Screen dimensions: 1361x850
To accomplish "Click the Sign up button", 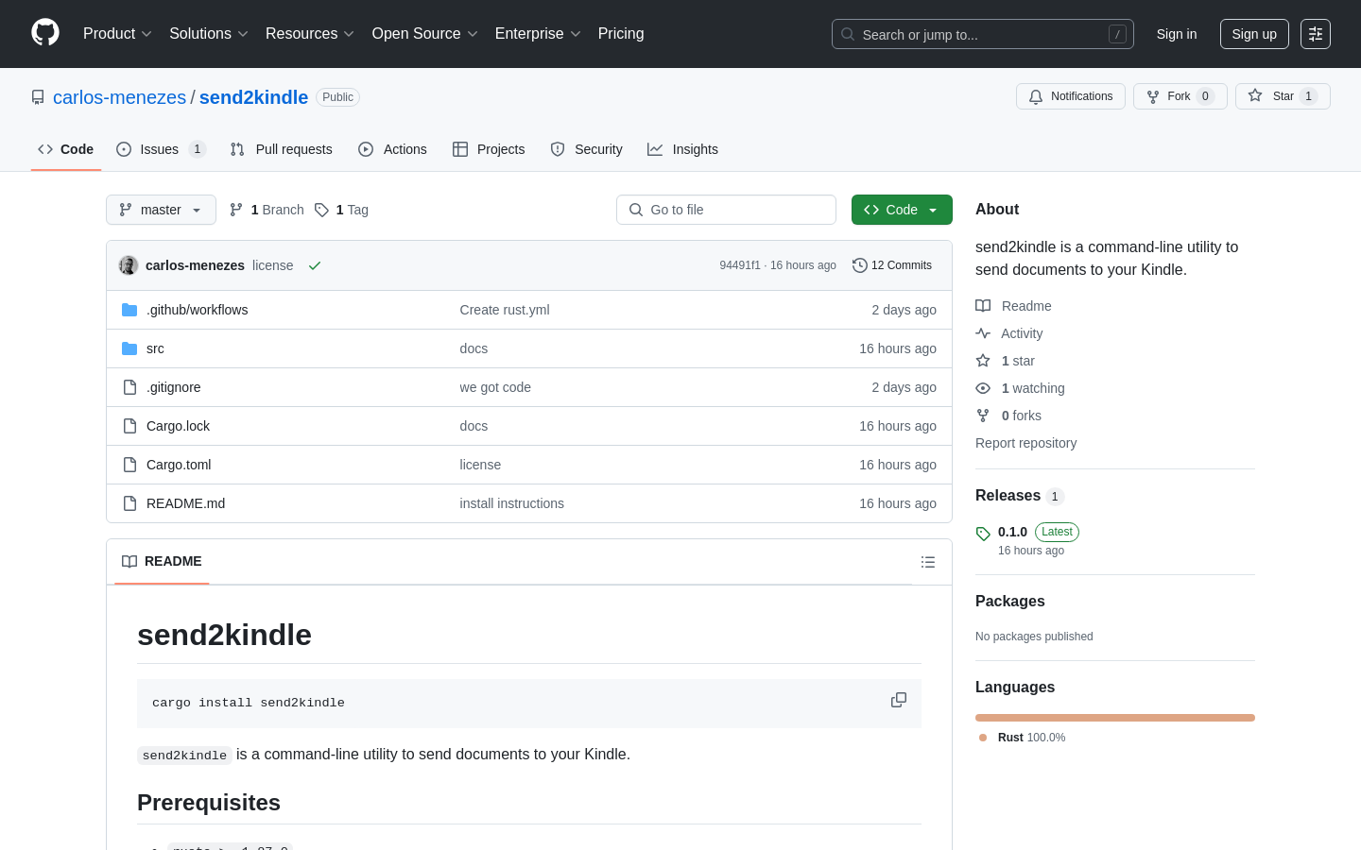I will (1254, 34).
